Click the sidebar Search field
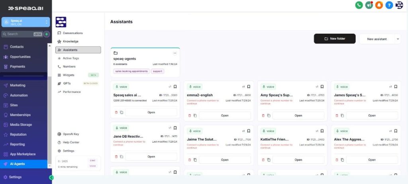Image resolution: width=408 pixels, height=184 pixels. pos(22,34)
